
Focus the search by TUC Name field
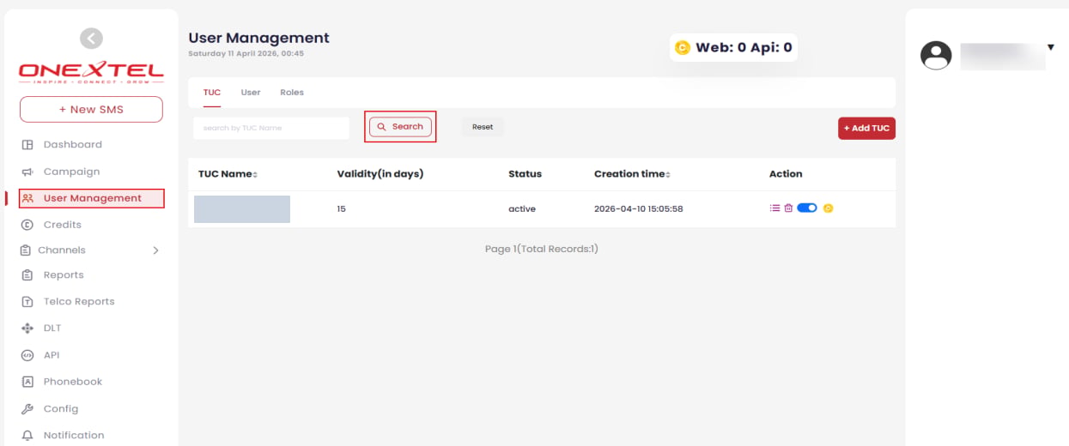coord(271,128)
